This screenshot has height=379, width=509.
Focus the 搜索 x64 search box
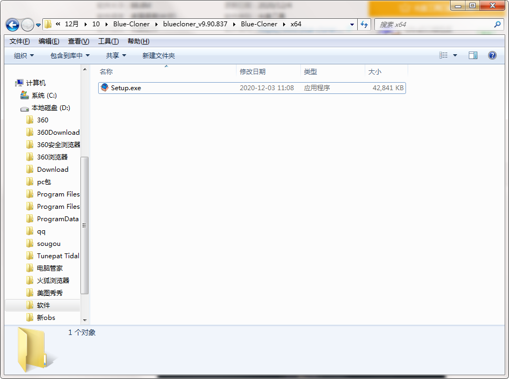click(435, 24)
